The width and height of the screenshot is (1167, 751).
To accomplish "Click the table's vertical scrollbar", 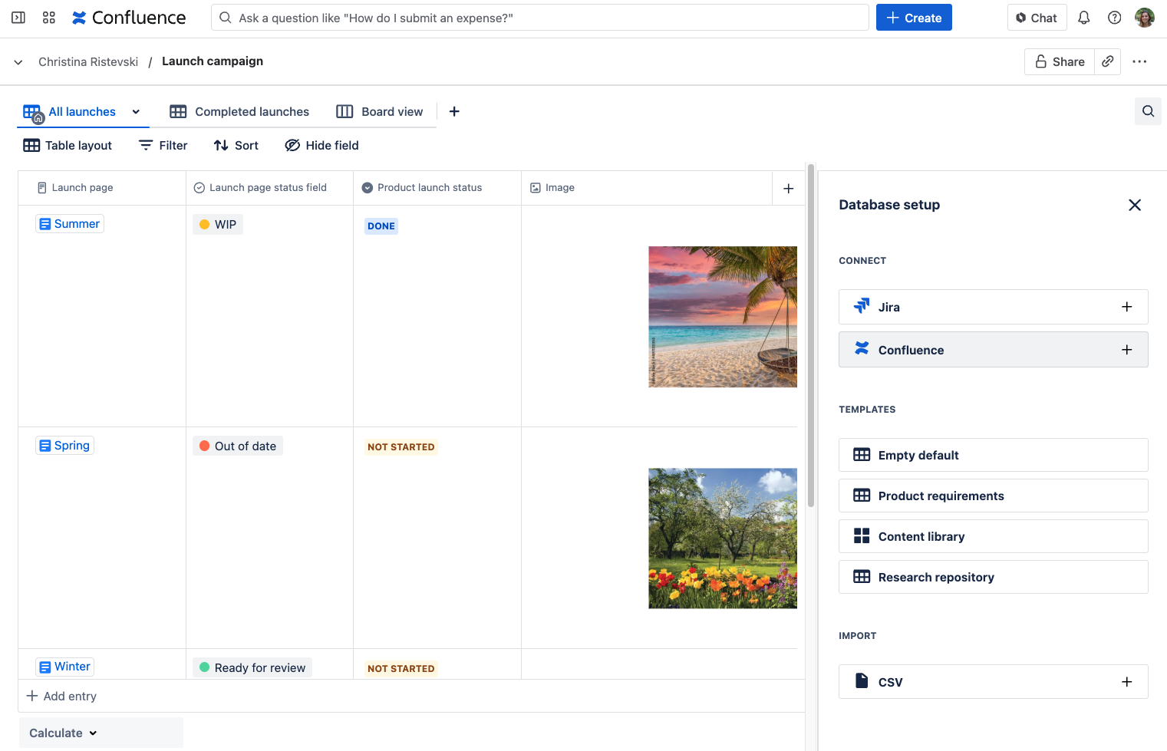I will [x=811, y=335].
